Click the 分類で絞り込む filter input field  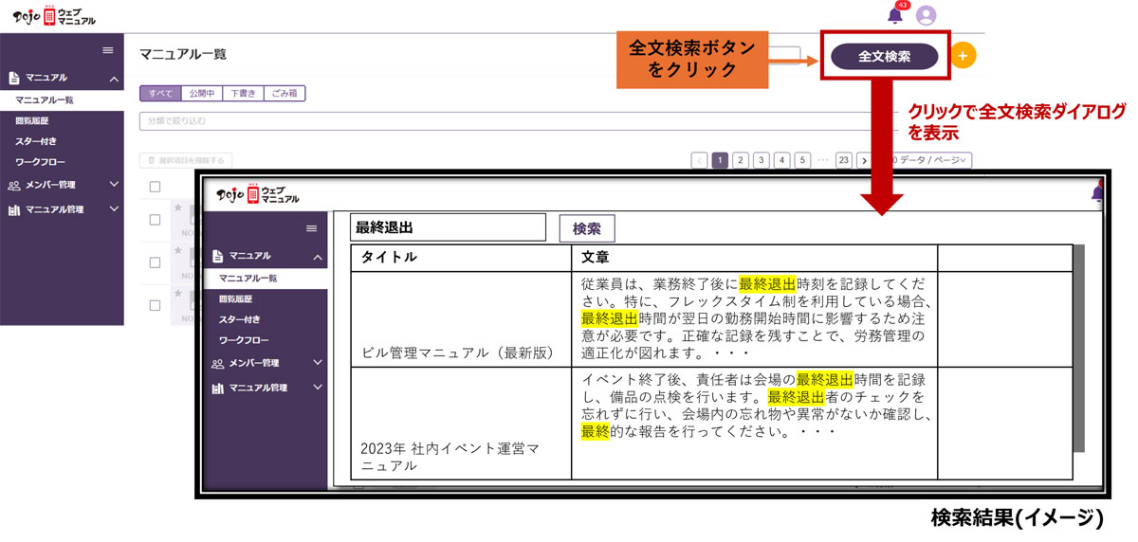click(x=512, y=121)
